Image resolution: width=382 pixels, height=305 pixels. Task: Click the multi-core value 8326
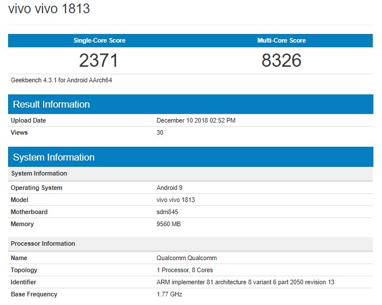[281, 60]
